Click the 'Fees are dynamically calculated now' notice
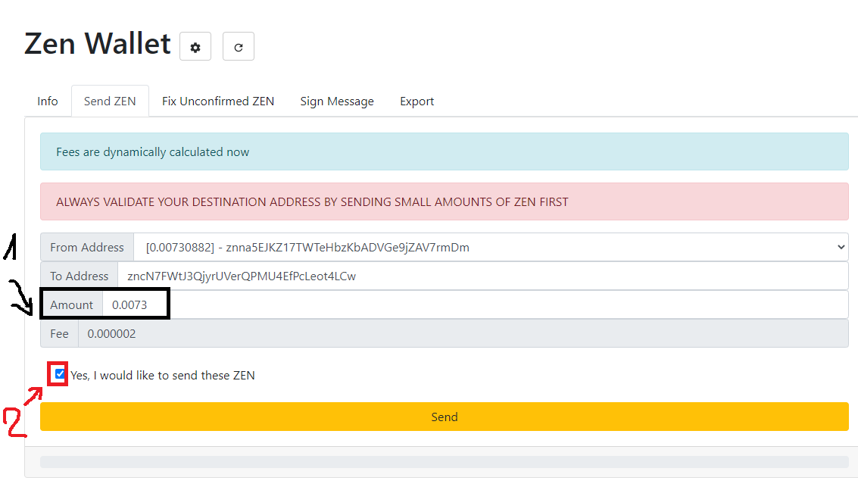 [x=445, y=151]
